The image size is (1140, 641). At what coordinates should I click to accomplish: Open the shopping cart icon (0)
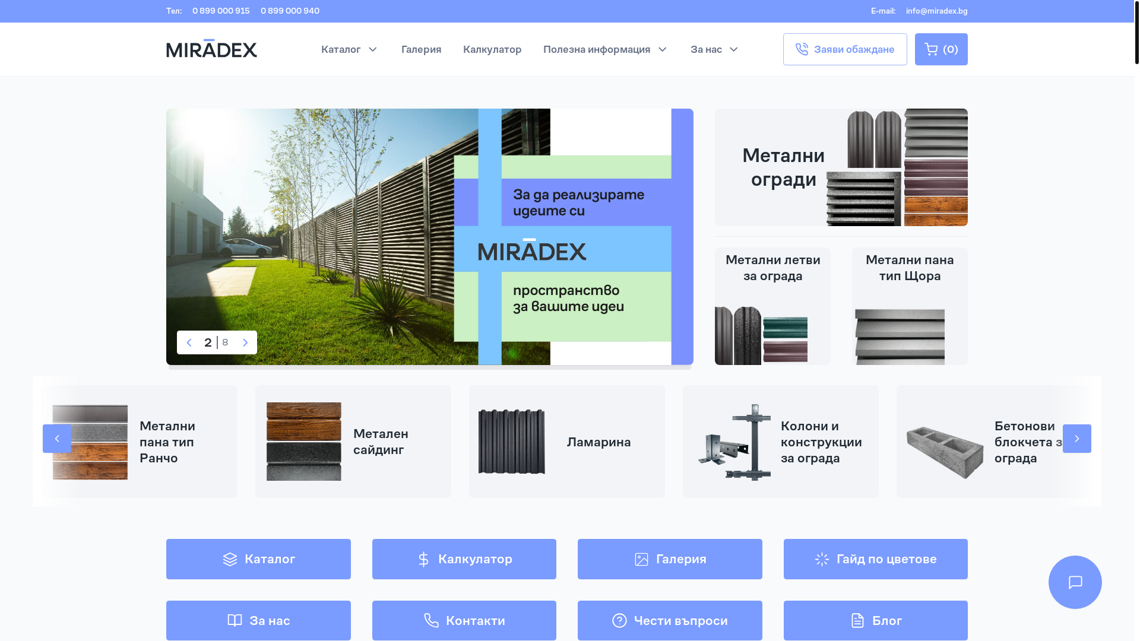tap(941, 49)
